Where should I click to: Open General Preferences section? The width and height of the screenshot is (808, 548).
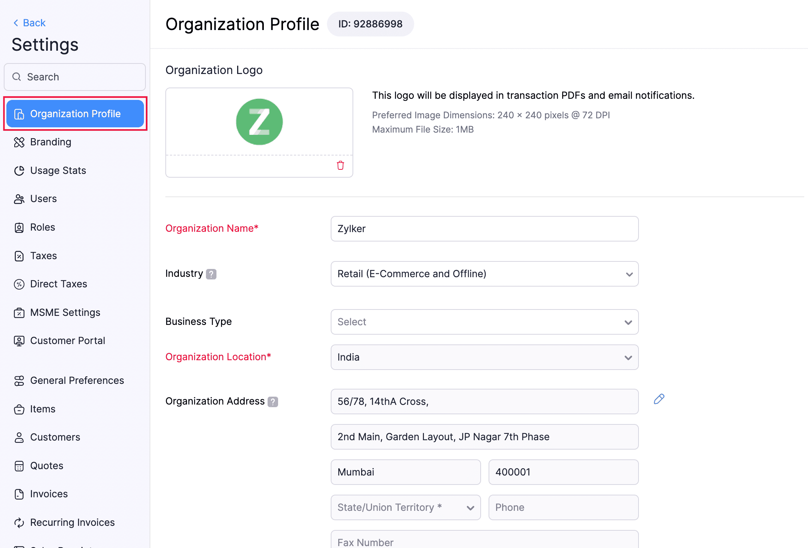[x=77, y=380]
